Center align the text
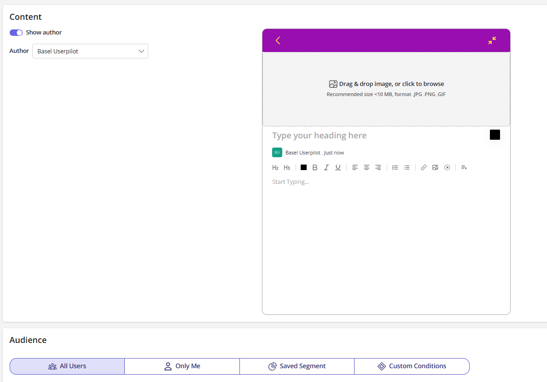 367,167
